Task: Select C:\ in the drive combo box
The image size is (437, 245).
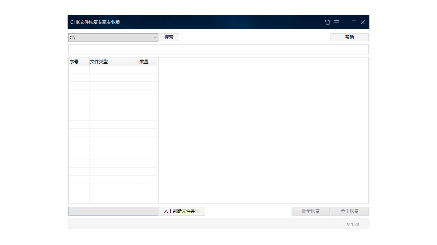Action: pos(102,38)
